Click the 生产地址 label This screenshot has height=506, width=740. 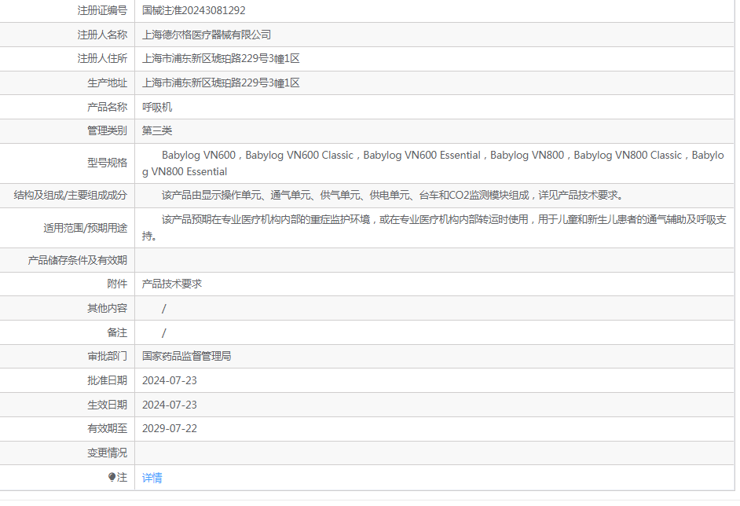pos(107,83)
